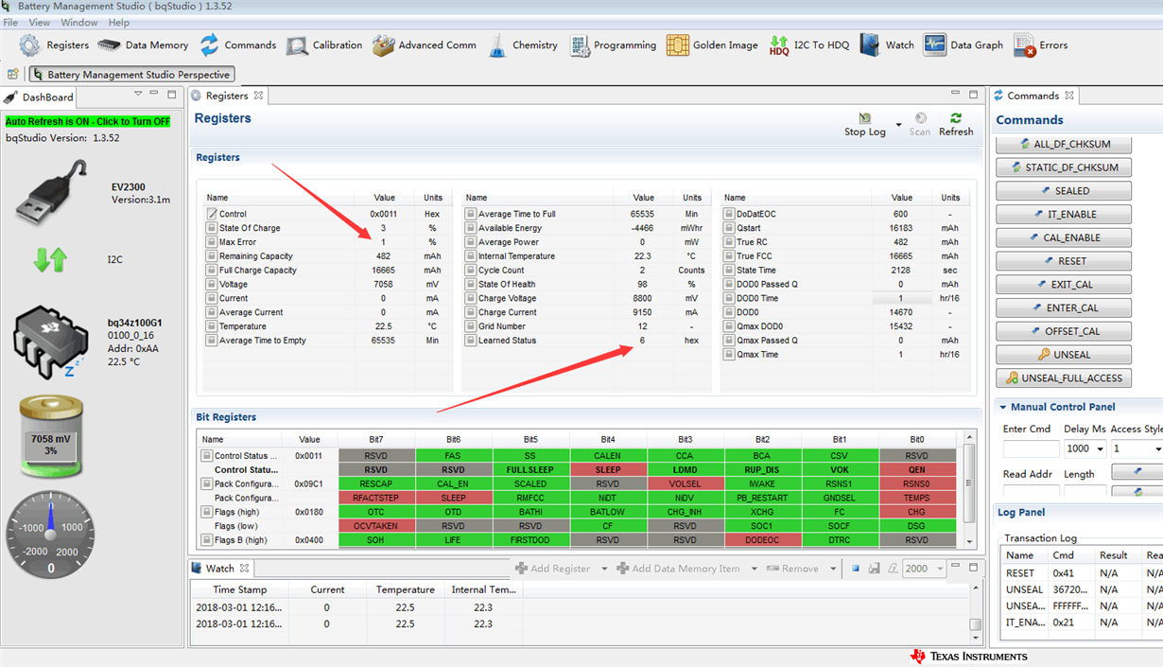Click the Battery Management Studio Perspective button
Viewport: 1163px width, 667px height.
(131, 74)
